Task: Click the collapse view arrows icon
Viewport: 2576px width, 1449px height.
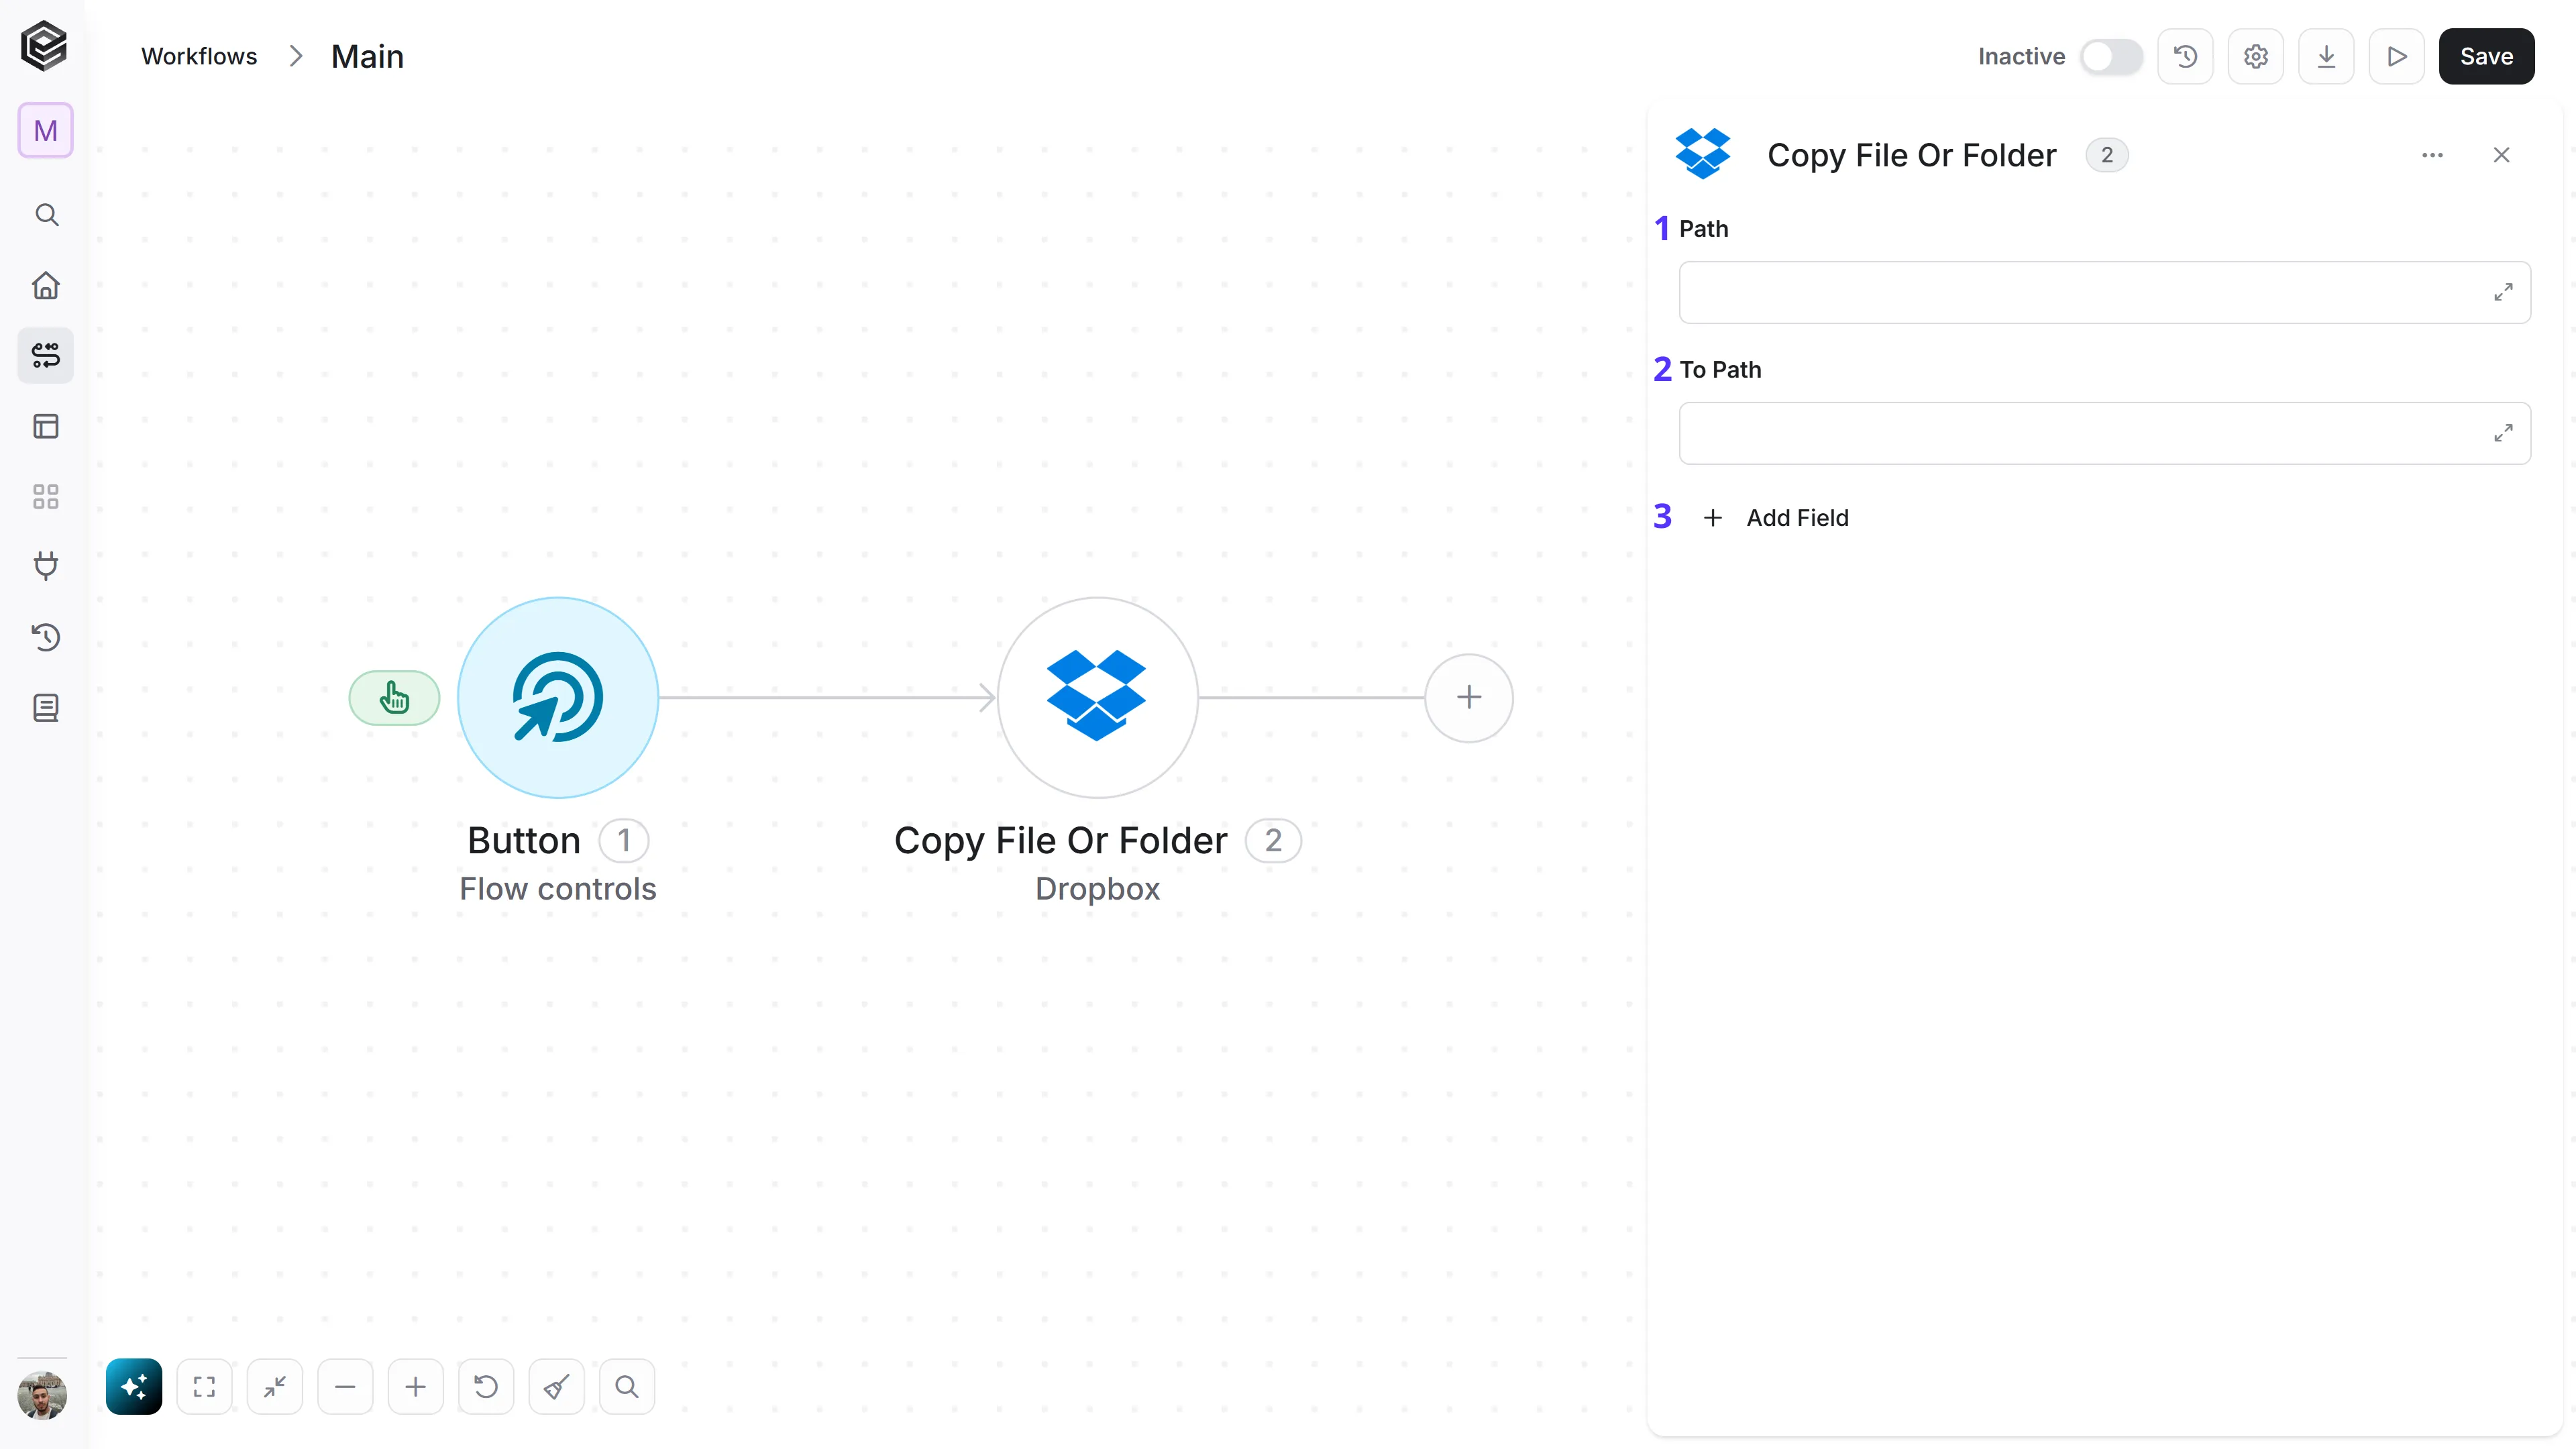Action: [275, 1386]
